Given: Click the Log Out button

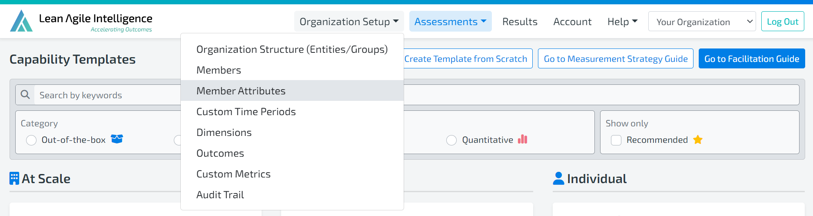Looking at the screenshot, I should [783, 21].
